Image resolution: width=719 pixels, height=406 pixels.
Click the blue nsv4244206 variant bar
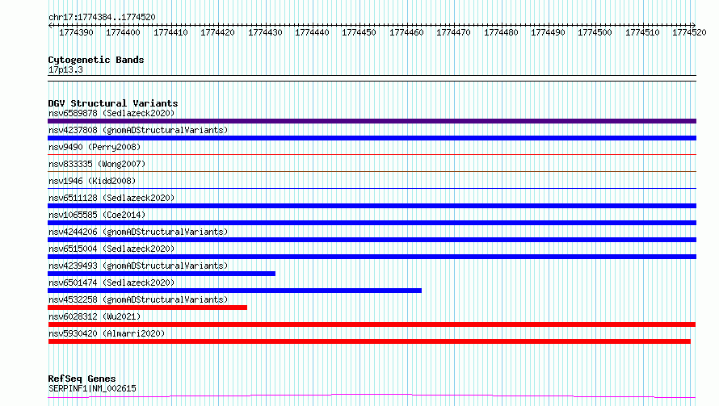coord(372,240)
